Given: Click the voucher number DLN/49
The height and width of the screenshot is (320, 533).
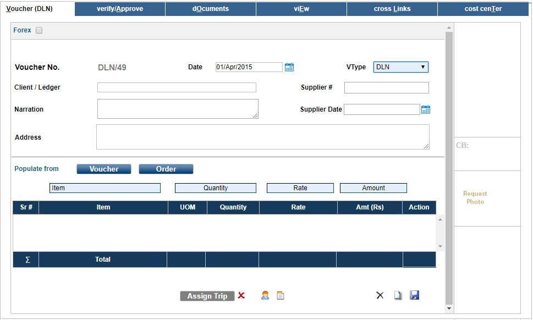Looking at the screenshot, I should point(112,68).
